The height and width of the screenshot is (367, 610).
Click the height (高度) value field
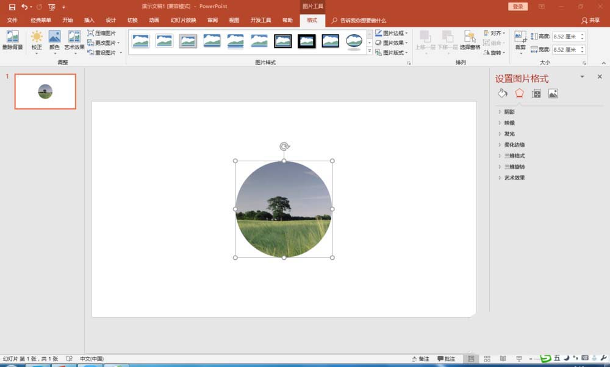(x=565, y=37)
